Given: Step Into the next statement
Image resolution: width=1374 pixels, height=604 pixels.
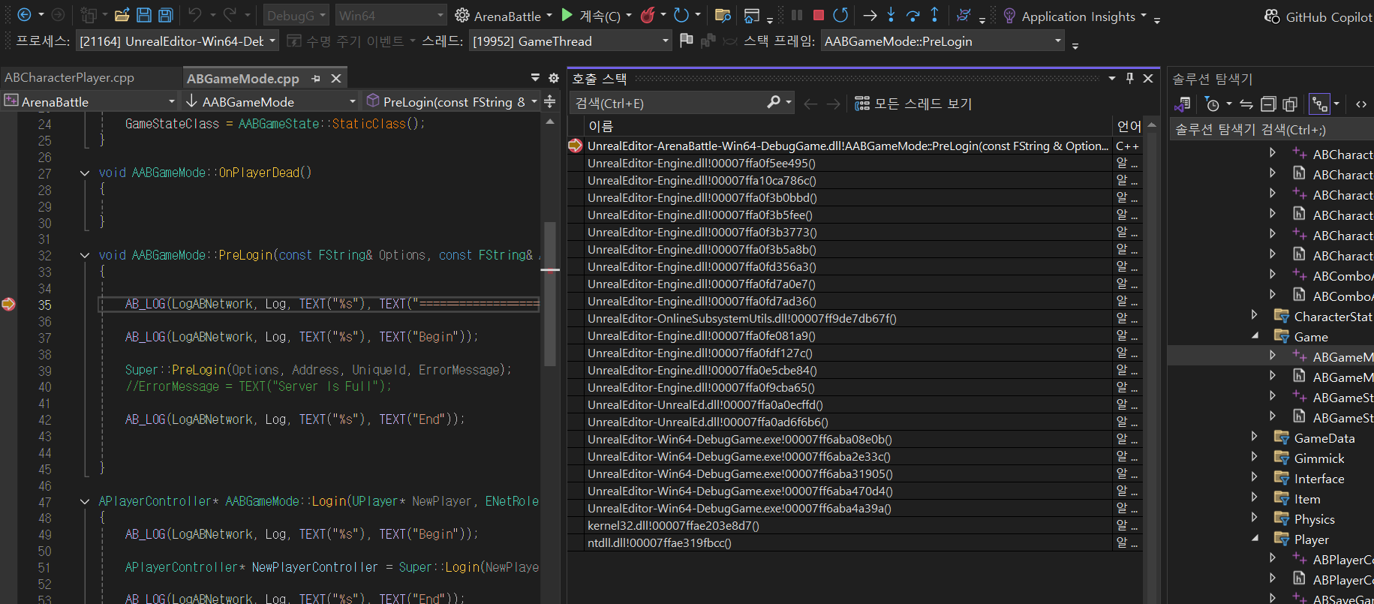Looking at the screenshot, I should pyautogui.click(x=891, y=15).
